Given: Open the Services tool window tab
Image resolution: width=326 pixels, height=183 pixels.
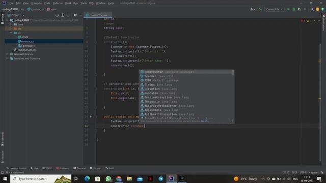Looking at the screenshot, I should pos(96,168).
